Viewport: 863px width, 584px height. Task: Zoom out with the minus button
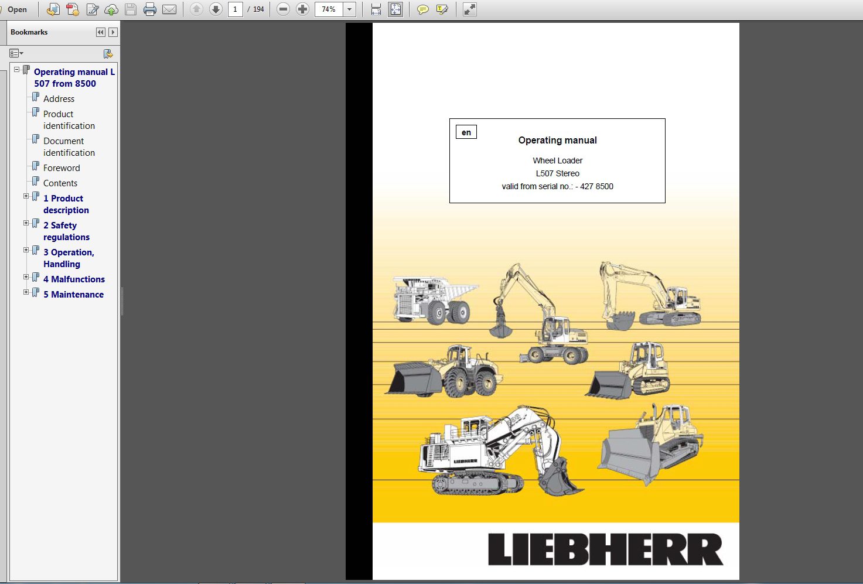pyautogui.click(x=283, y=9)
